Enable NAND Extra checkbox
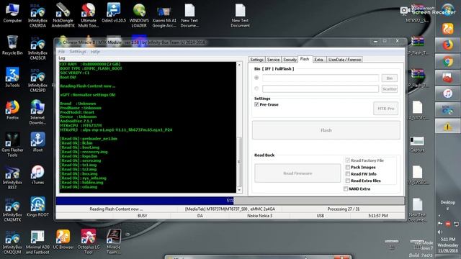Image resolution: width=461 pixels, height=259 pixels. 346,188
